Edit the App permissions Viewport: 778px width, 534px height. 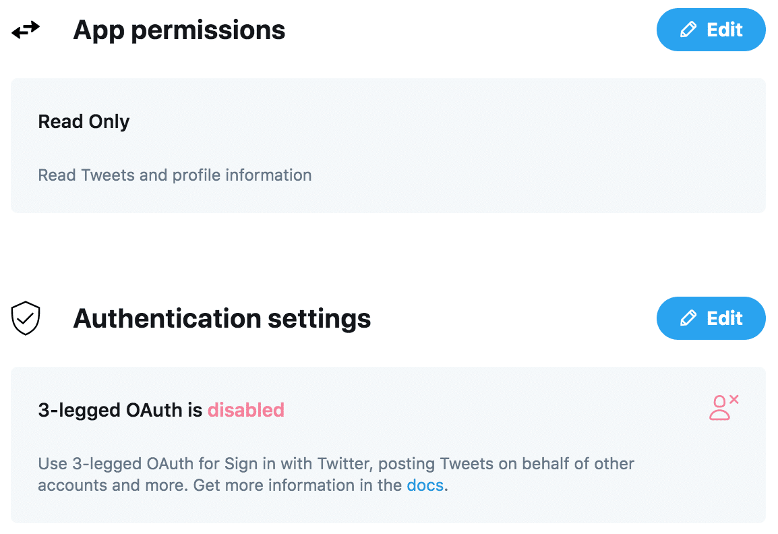pyautogui.click(x=711, y=30)
